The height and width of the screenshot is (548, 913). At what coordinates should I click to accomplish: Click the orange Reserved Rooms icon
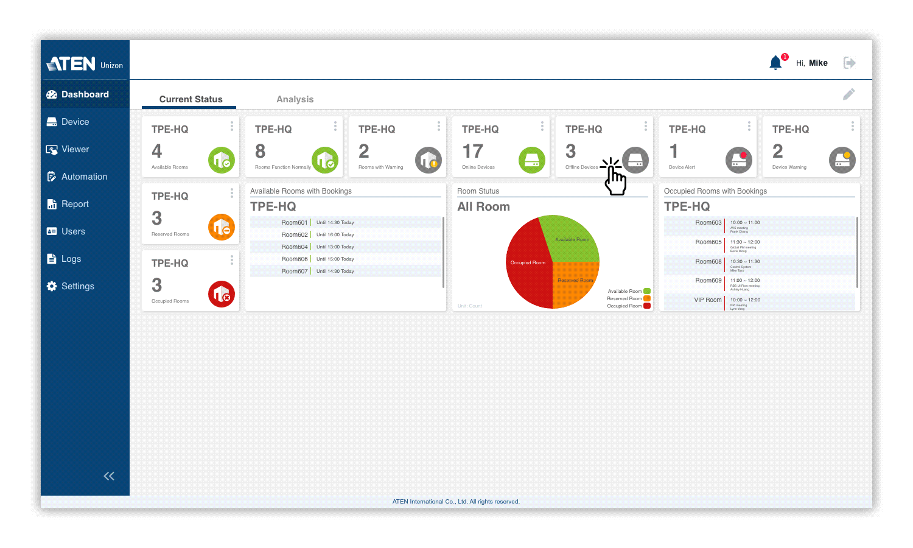coord(222,227)
